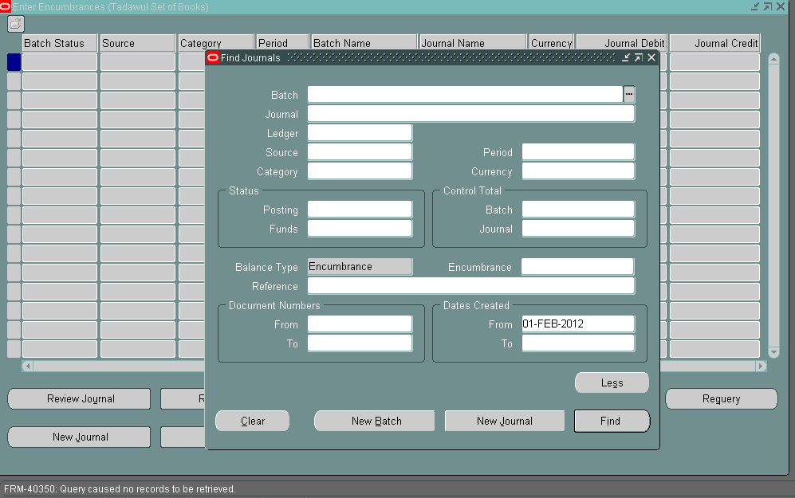Click the Clear button
795x498 pixels.
pos(253,421)
